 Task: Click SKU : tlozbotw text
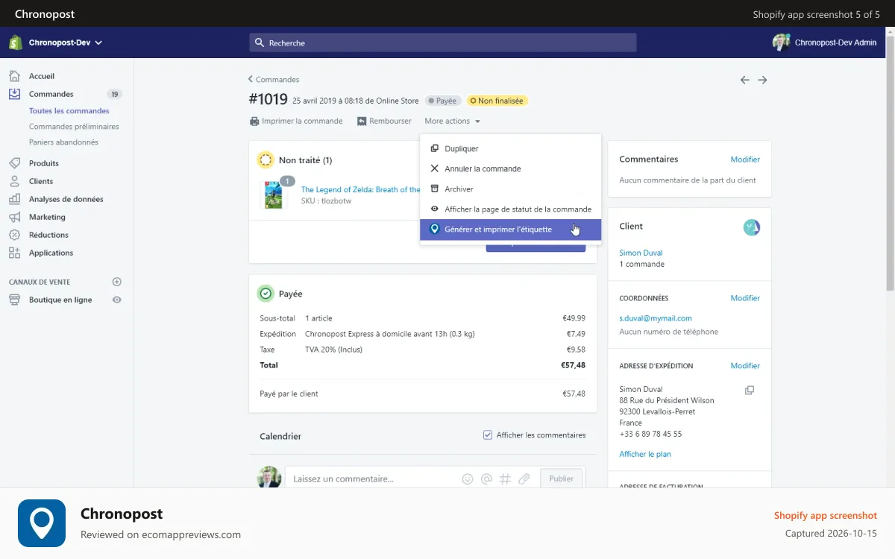tap(326, 201)
